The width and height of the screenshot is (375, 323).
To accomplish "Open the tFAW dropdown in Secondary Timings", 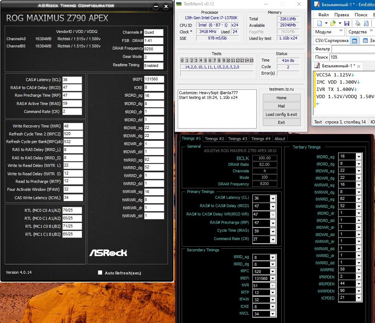I will coord(273,300).
